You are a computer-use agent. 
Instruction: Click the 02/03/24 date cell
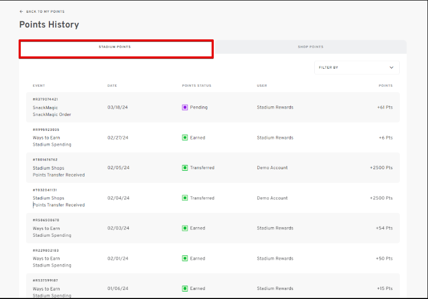pyautogui.click(x=119, y=228)
